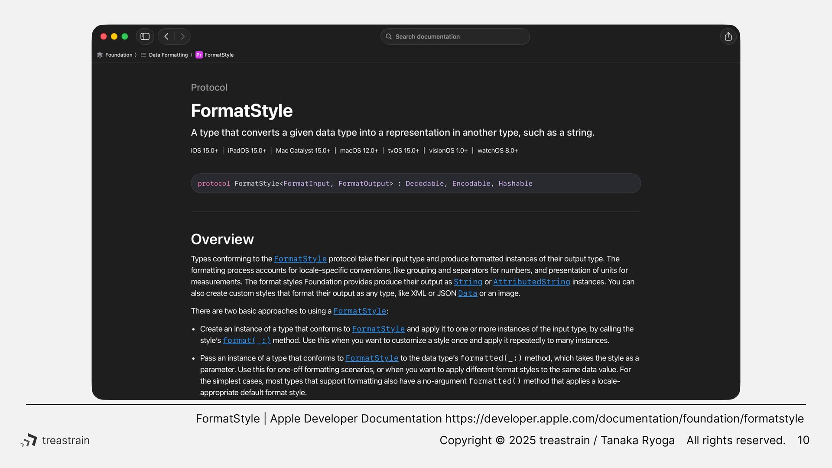Toggle the sidebar panel icon
Viewport: 832px width, 468px height.
pyautogui.click(x=145, y=36)
